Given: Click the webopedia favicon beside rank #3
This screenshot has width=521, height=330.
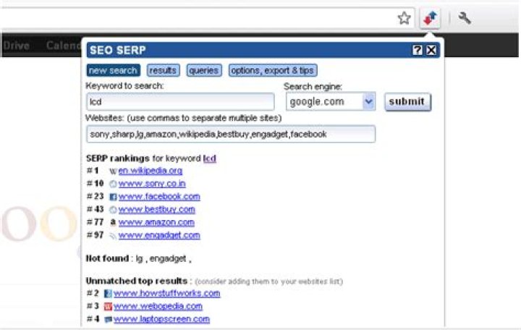Looking at the screenshot, I should [108, 306].
